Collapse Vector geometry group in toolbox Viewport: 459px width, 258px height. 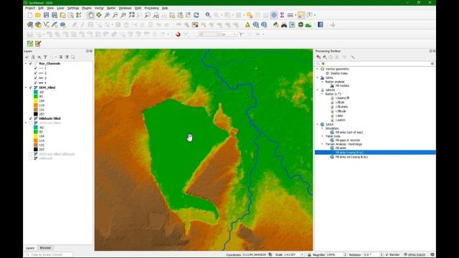coord(318,69)
